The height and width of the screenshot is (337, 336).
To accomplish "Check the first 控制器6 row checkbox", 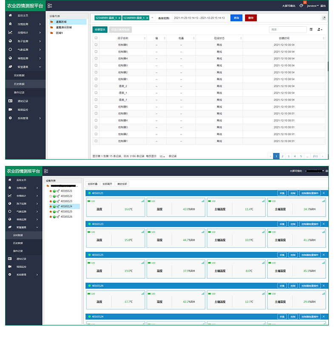I will click(x=96, y=45).
